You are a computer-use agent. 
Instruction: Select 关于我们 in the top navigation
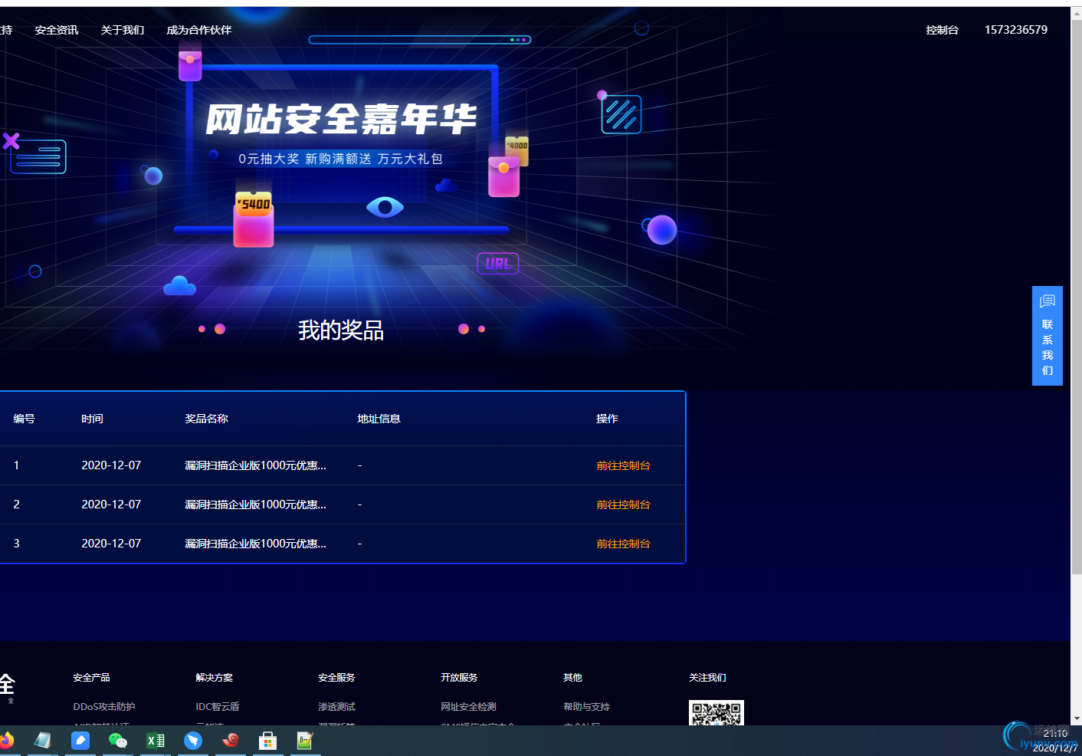[122, 30]
